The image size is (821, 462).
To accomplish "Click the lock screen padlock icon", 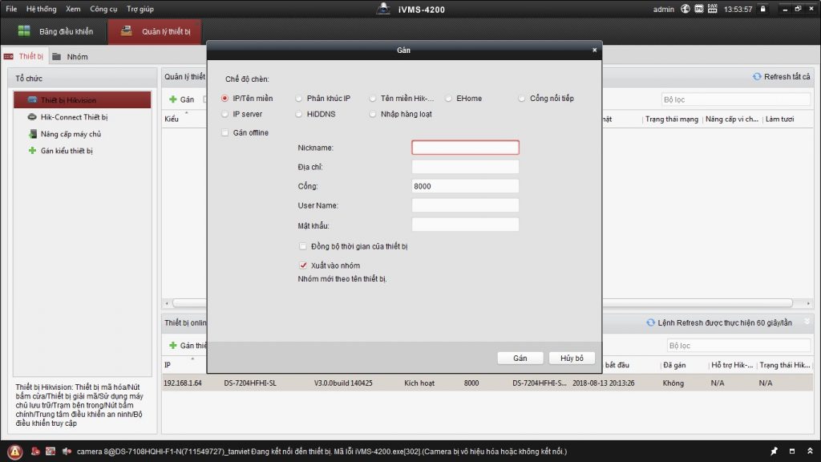I will click(762, 9).
